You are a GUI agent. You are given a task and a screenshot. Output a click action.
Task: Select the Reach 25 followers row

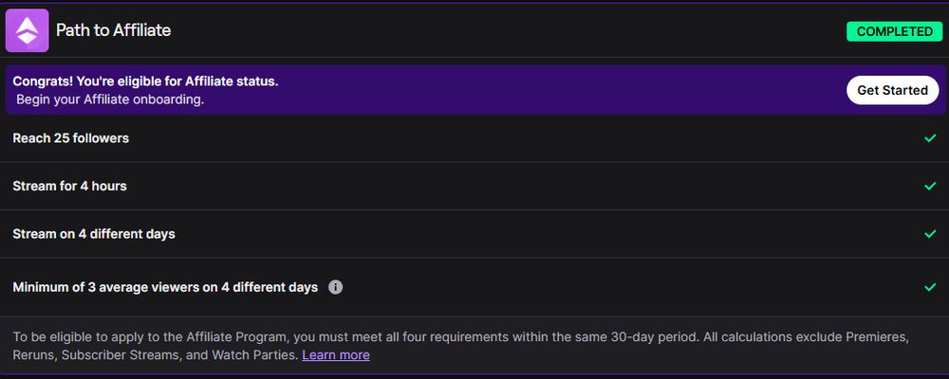(x=474, y=138)
